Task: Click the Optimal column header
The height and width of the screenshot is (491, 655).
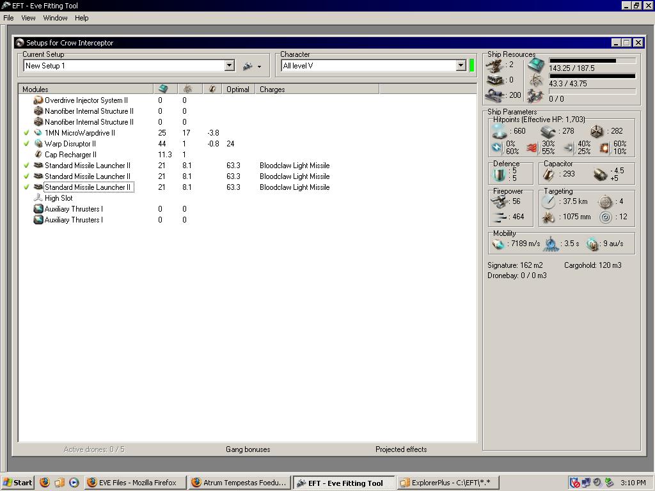Action: [238, 89]
